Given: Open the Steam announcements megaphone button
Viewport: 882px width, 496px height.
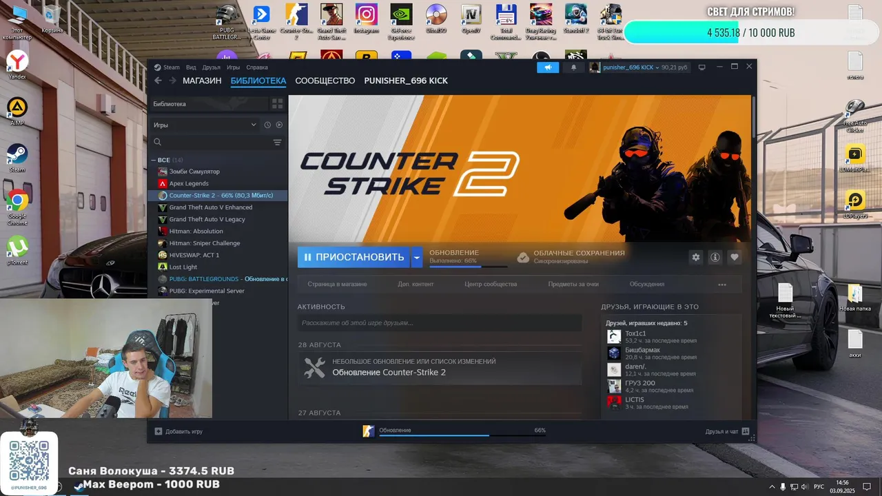Looking at the screenshot, I should (x=548, y=68).
